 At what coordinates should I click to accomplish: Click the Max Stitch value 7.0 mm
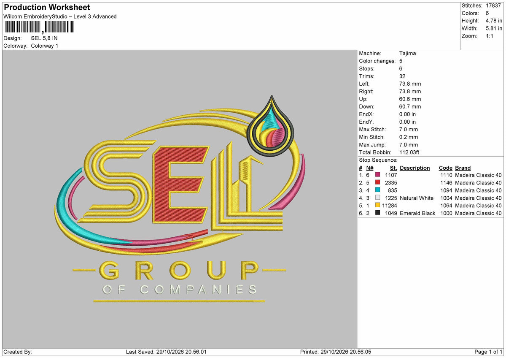409,130
